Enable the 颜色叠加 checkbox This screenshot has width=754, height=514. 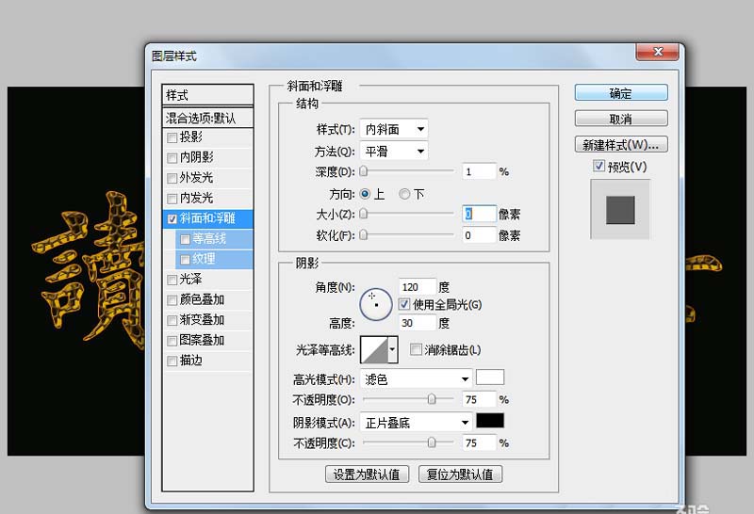click(172, 300)
